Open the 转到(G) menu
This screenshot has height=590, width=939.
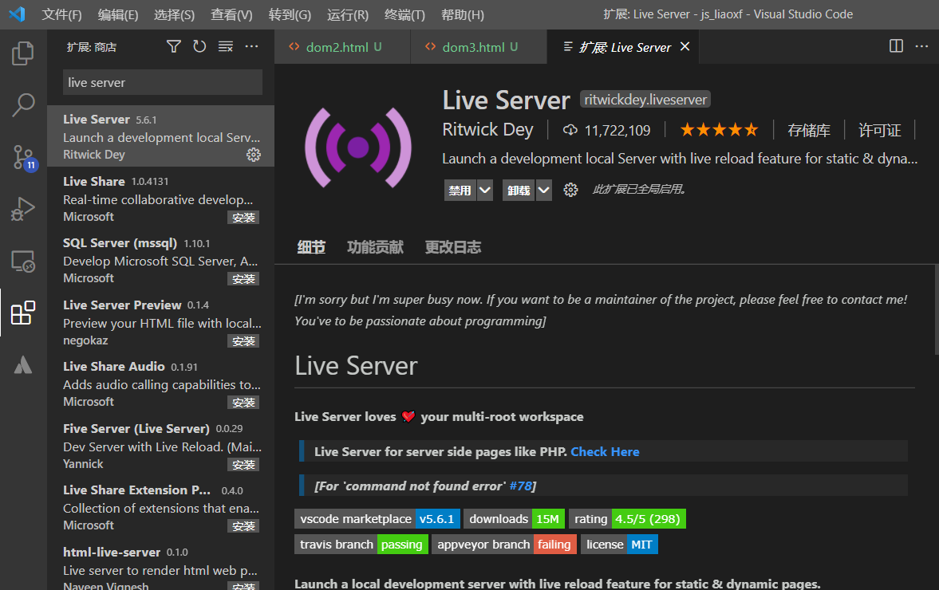pos(290,14)
